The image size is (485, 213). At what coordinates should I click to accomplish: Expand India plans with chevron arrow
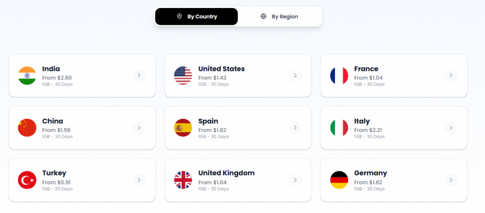point(139,75)
